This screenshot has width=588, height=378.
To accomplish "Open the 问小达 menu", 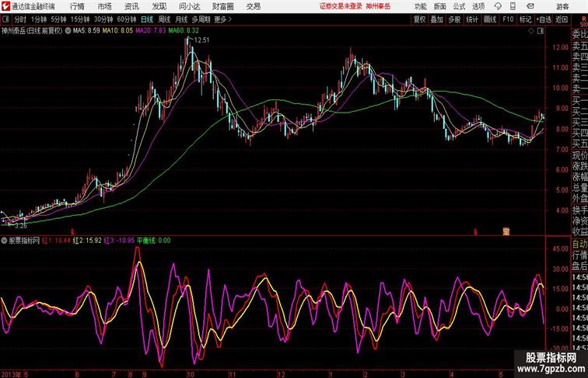I will tap(189, 6).
